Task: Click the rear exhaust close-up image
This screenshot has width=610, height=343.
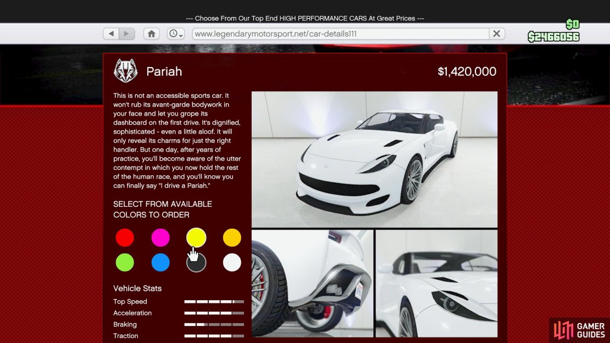Action: click(312, 284)
